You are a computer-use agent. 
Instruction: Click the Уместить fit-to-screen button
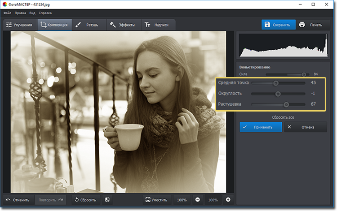point(156,200)
